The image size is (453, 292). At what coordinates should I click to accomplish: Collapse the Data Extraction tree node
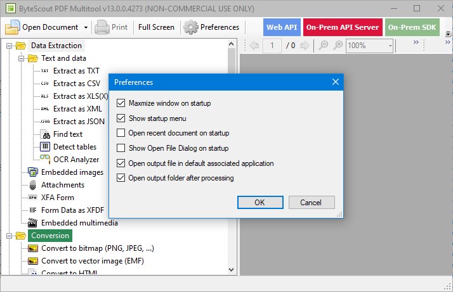10,46
